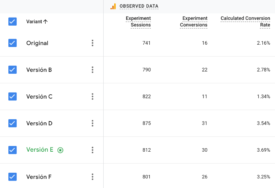Image resolution: width=275 pixels, height=188 pixels.
Task: Select the Versión E variant name
Action: (40, 150)
